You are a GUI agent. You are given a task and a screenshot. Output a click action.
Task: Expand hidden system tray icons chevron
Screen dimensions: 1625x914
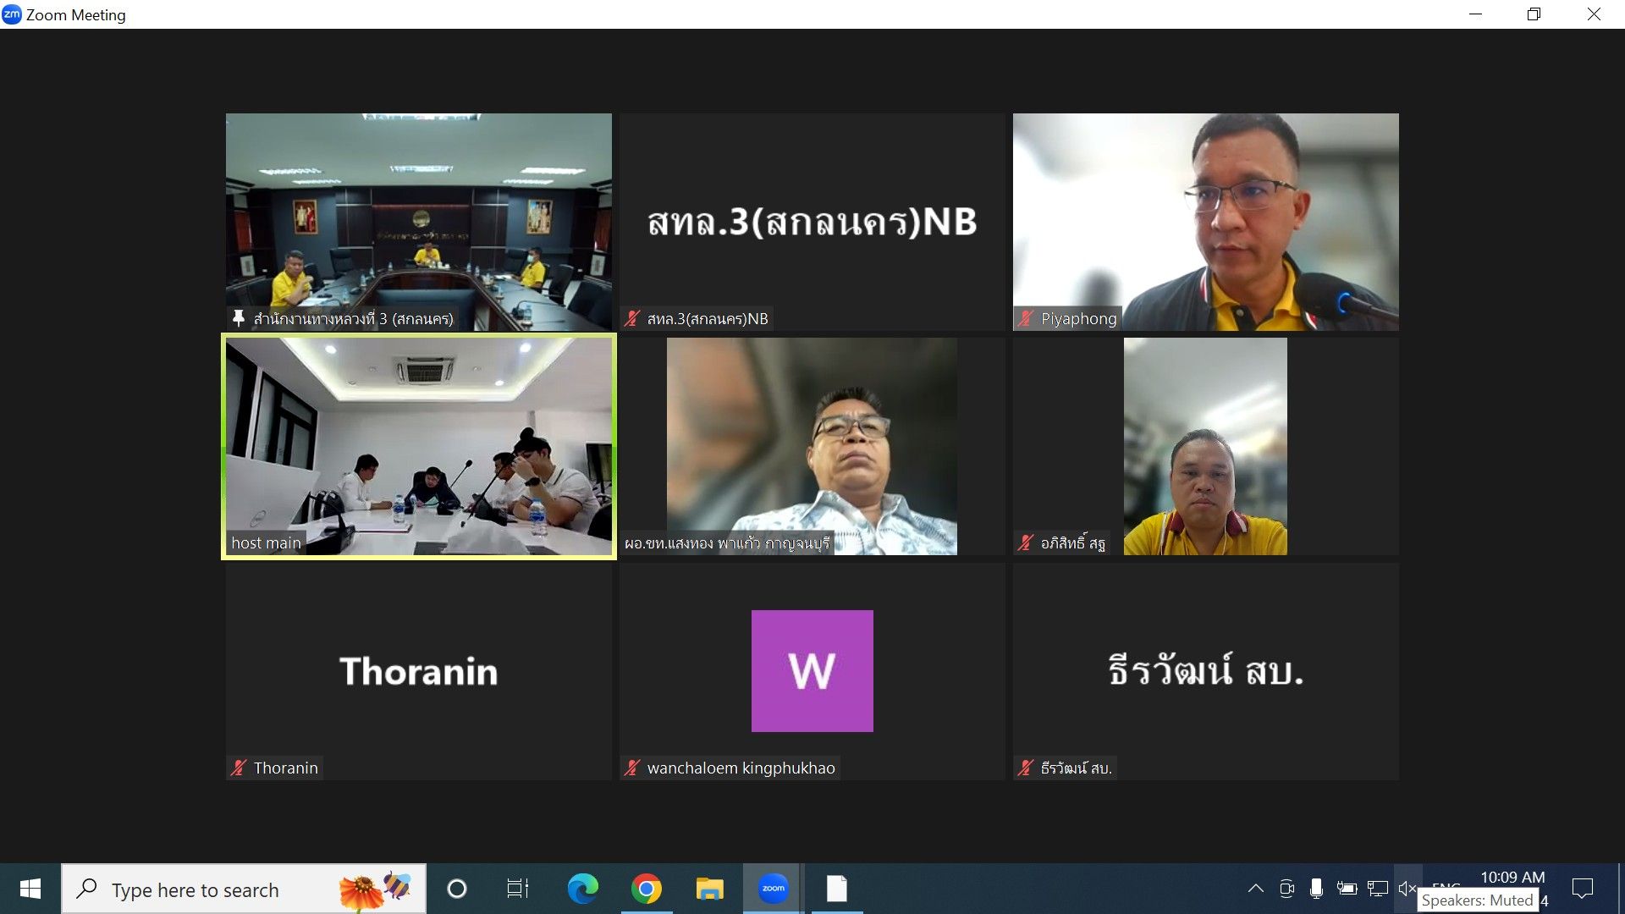click(1256, 888)
